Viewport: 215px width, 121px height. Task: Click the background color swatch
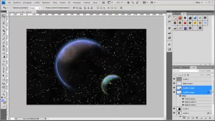[x=4, y=103]
